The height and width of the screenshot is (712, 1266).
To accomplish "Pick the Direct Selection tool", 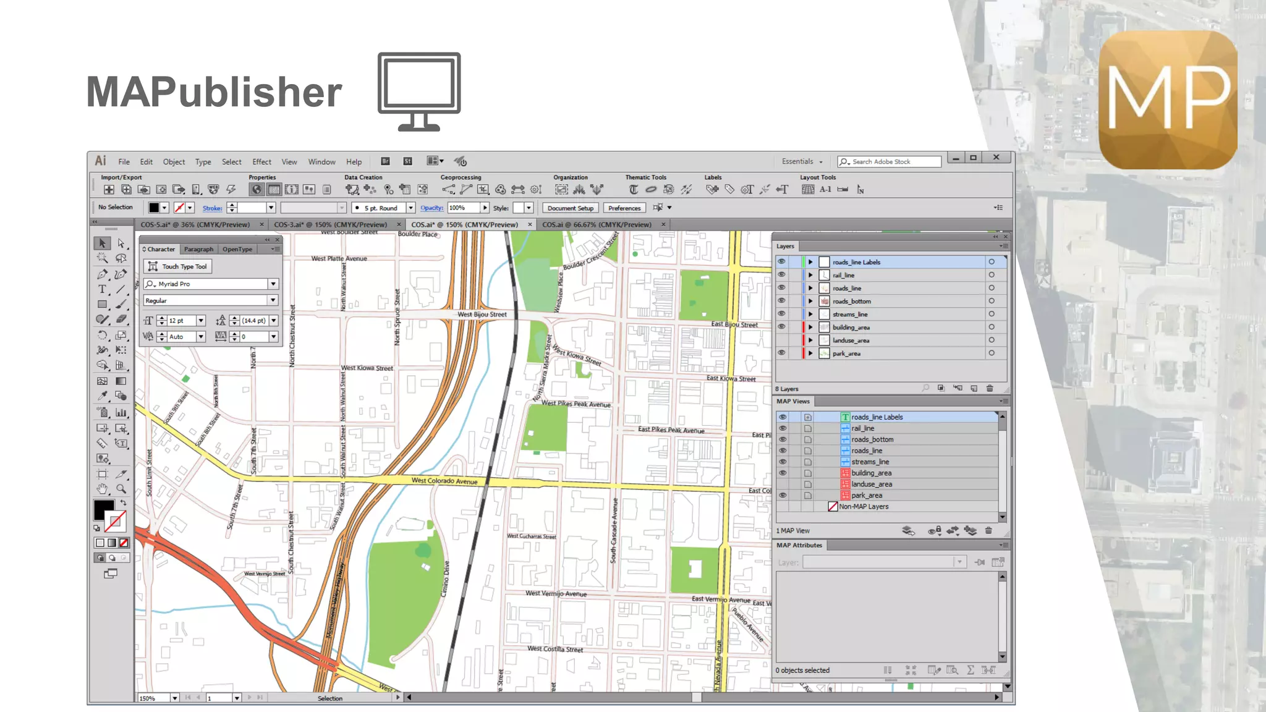I will tap(121, 244).
